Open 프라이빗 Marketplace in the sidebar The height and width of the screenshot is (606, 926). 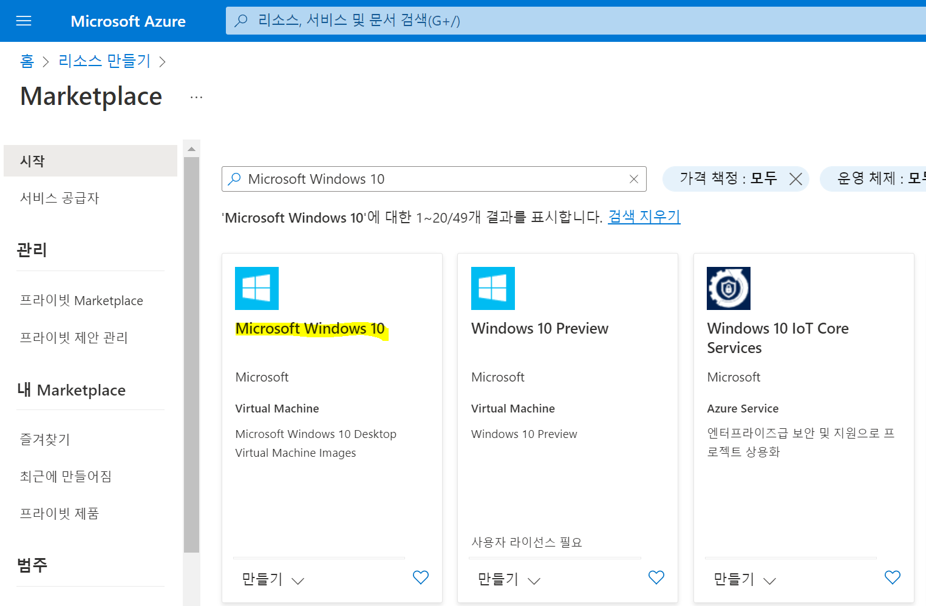[81, 301]
